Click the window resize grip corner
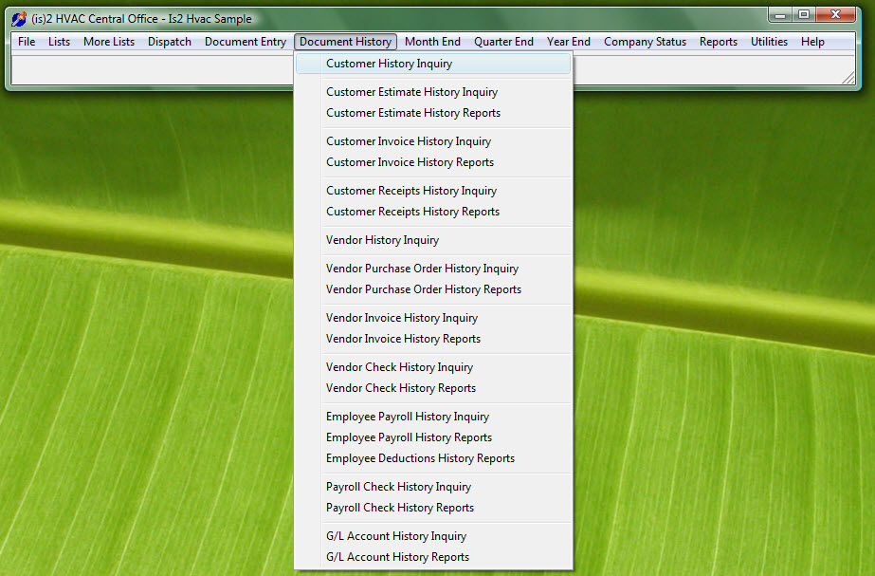The image size is (875, 576). [848, 78]
